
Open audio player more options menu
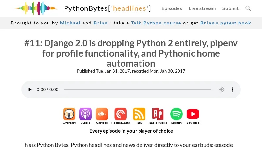[232, 90]
